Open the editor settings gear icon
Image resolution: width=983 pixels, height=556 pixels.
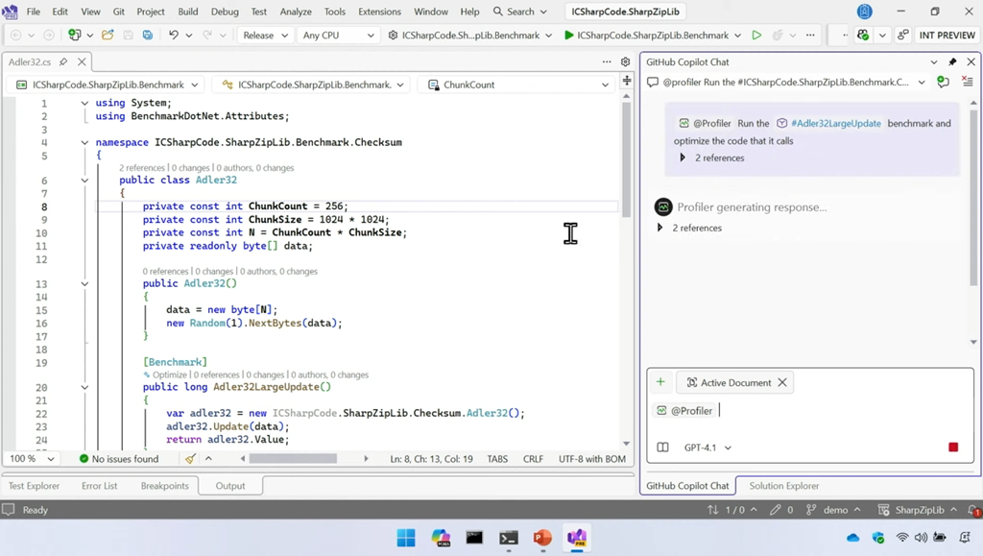coord(625,61)
